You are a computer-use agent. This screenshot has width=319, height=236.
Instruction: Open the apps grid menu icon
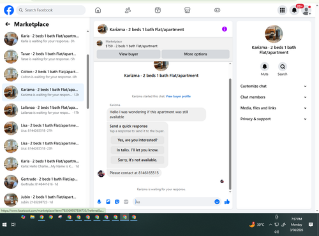[282, 10]
